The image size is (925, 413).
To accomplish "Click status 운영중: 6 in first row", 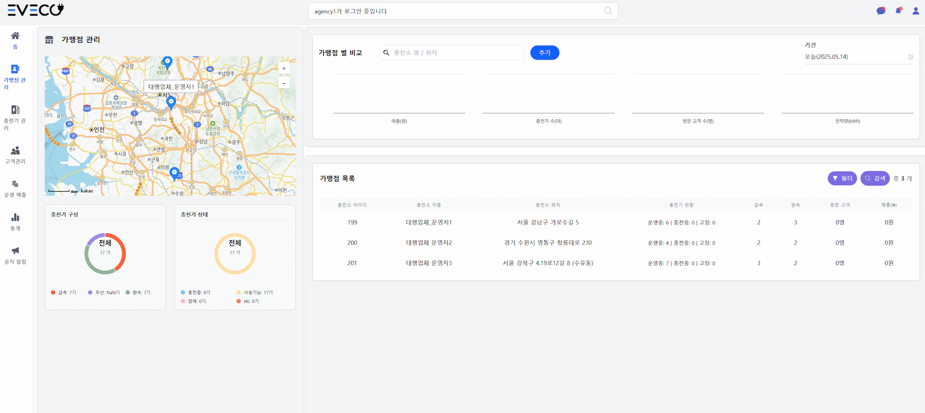I will 658,222.
